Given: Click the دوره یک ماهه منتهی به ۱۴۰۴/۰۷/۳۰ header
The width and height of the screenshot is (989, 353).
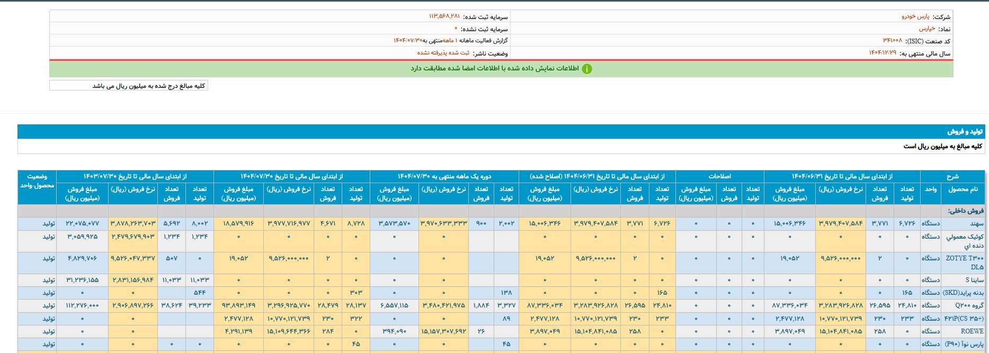Looking at the screenshot, I should click(x=444, y=176).
